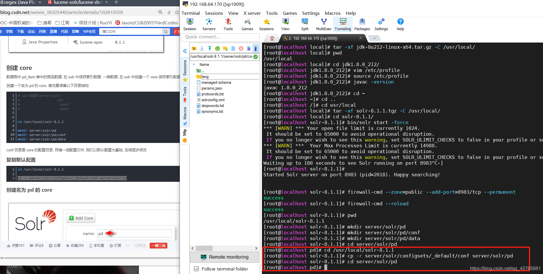Viewport: 543px width, 274px height.
Task: Create new file in SFTP toolbar
Action: [233, 48]
